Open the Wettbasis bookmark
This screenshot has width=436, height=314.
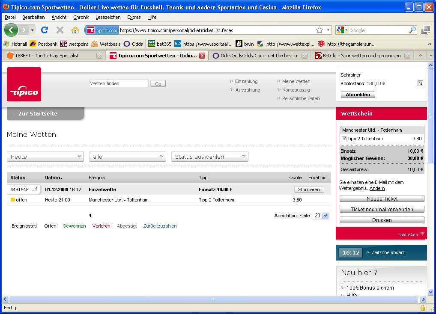click(106, 44)
